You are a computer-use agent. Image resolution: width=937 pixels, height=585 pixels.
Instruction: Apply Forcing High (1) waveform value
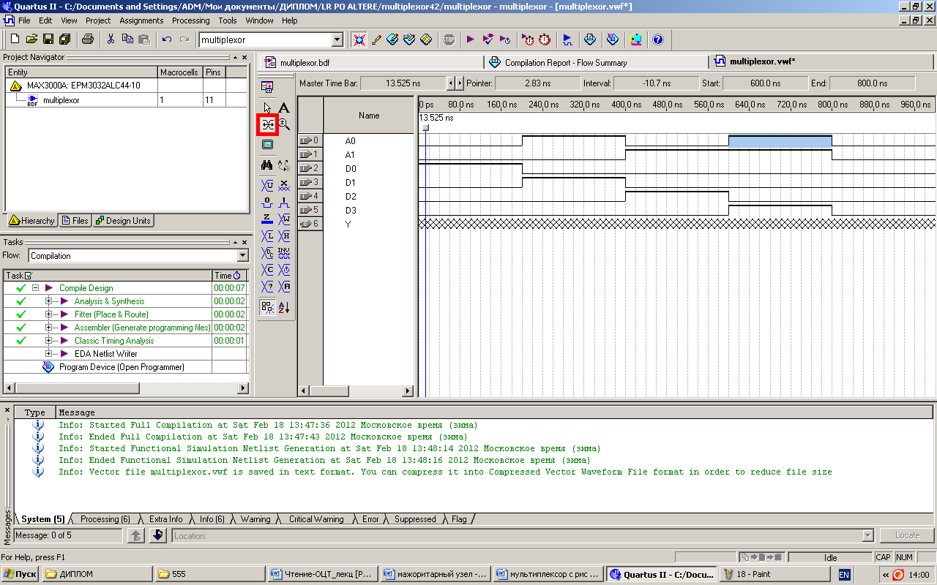(284, 202)
